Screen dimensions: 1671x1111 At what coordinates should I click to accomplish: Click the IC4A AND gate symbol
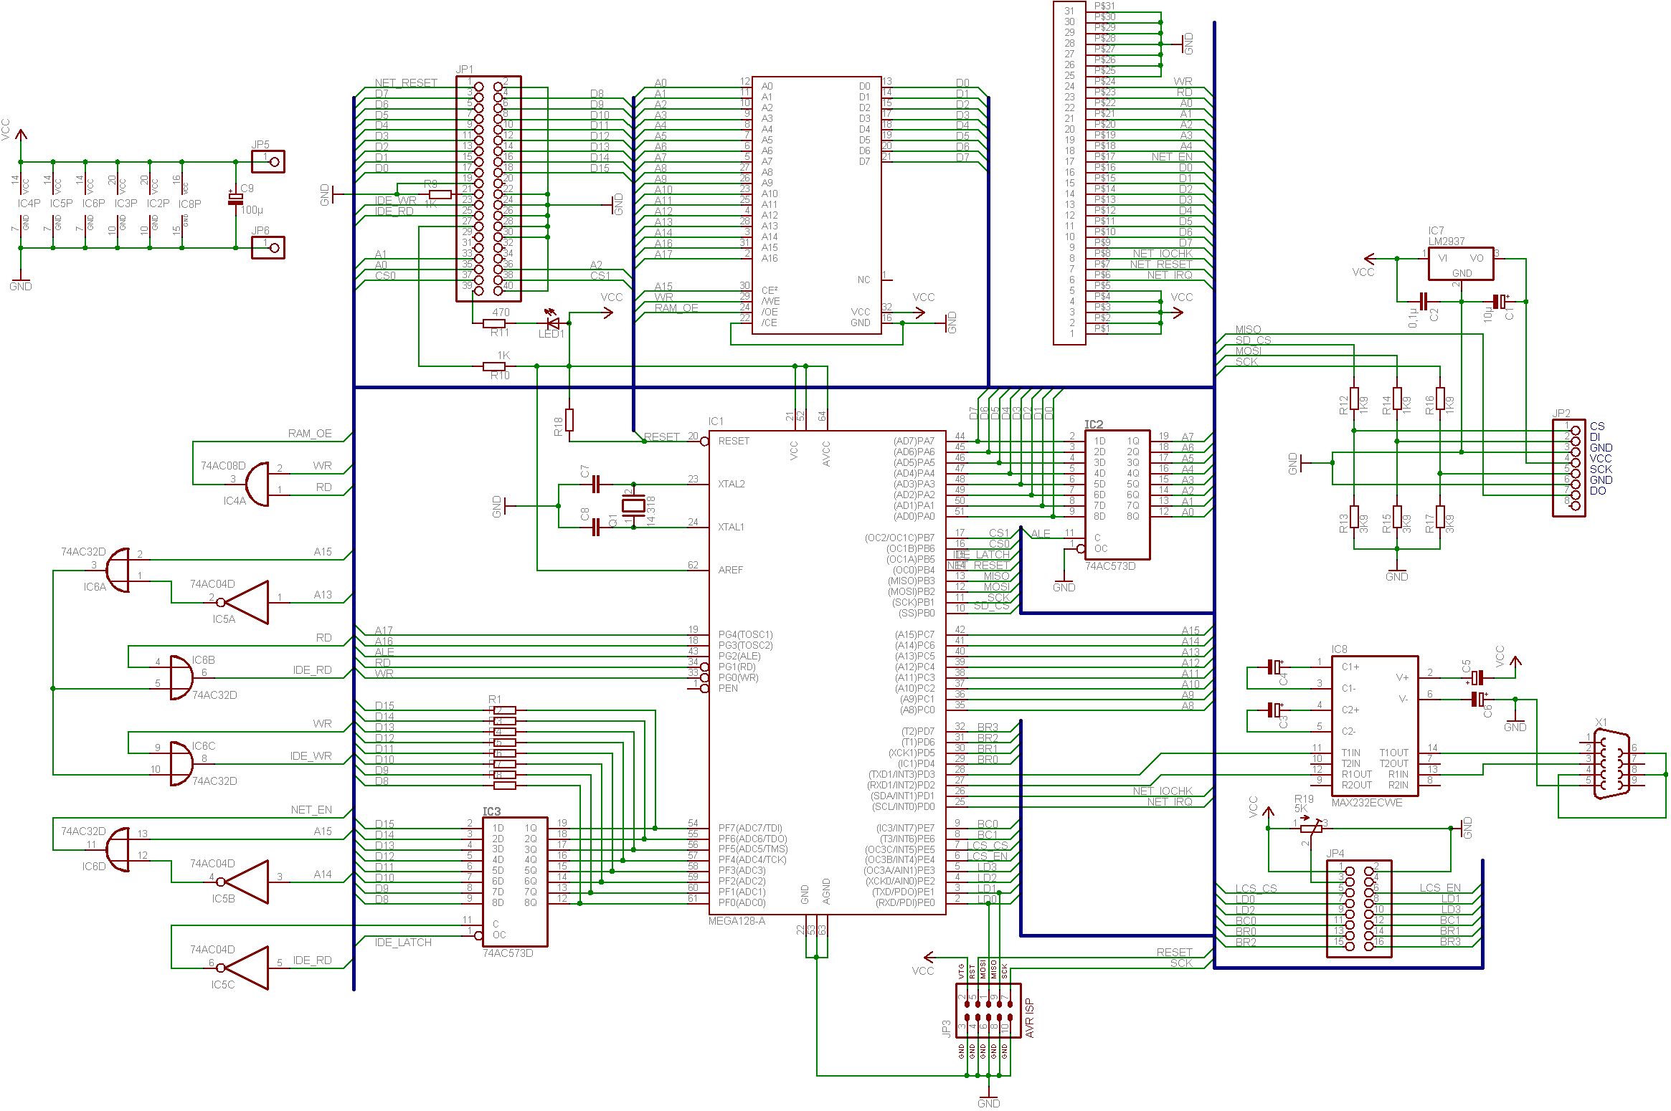[258, 484]
